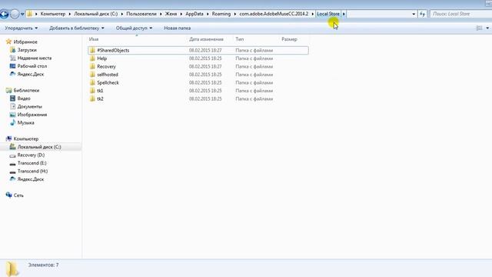Open Добавить в библиотеку menu

pyautogui.click(x=77, y=28)
